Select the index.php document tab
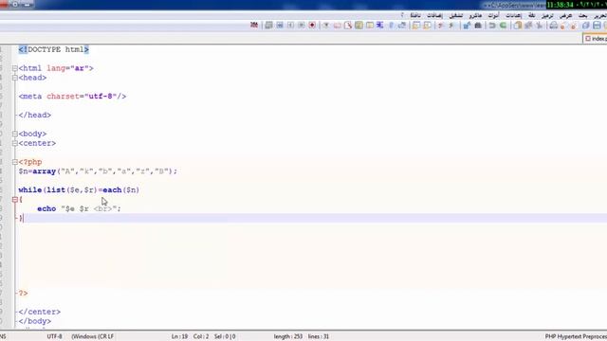Screen dimensions: 607x341 [596, 38]
